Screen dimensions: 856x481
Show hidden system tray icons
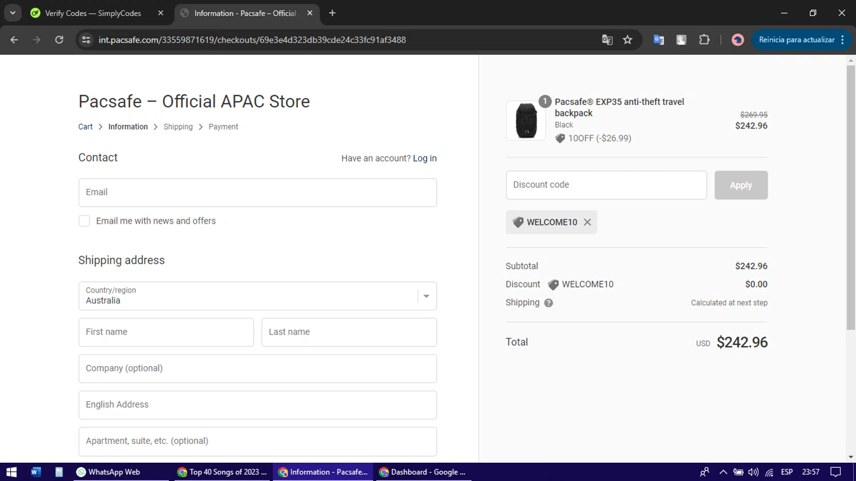[x=723, y=472]
